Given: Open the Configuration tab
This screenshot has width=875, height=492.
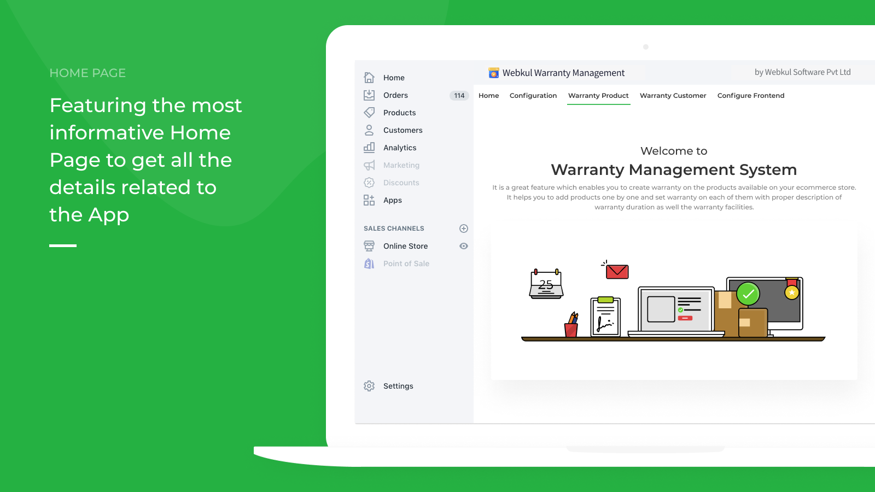Looking at the screenshot, I should pos(533,95).
